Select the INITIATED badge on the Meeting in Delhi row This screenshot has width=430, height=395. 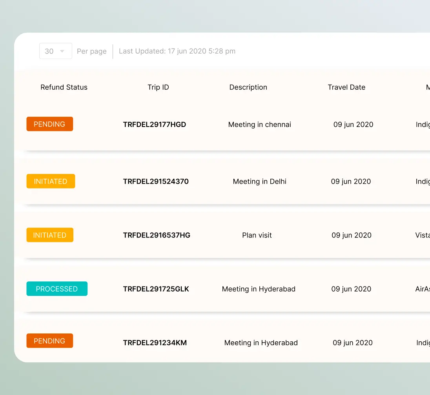click(x=51, y=181)
